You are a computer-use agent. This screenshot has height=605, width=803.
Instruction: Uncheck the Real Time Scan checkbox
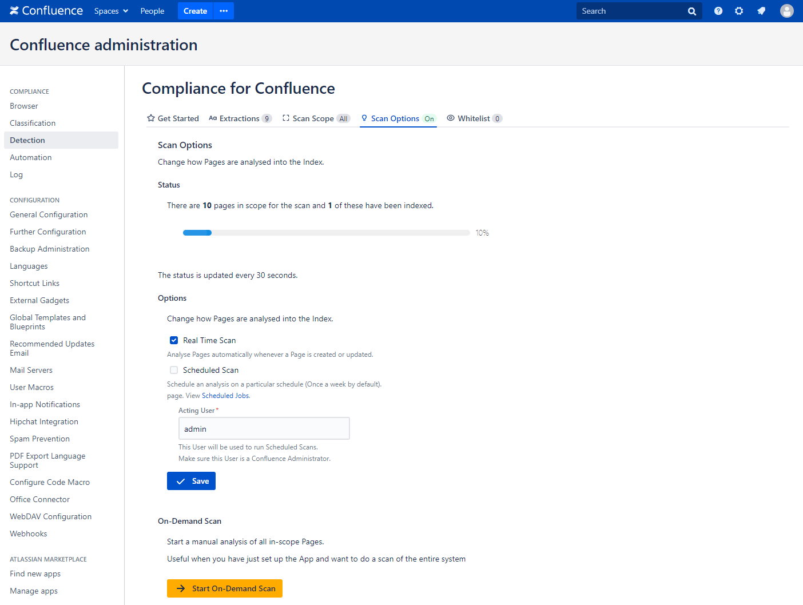(174, 340)
